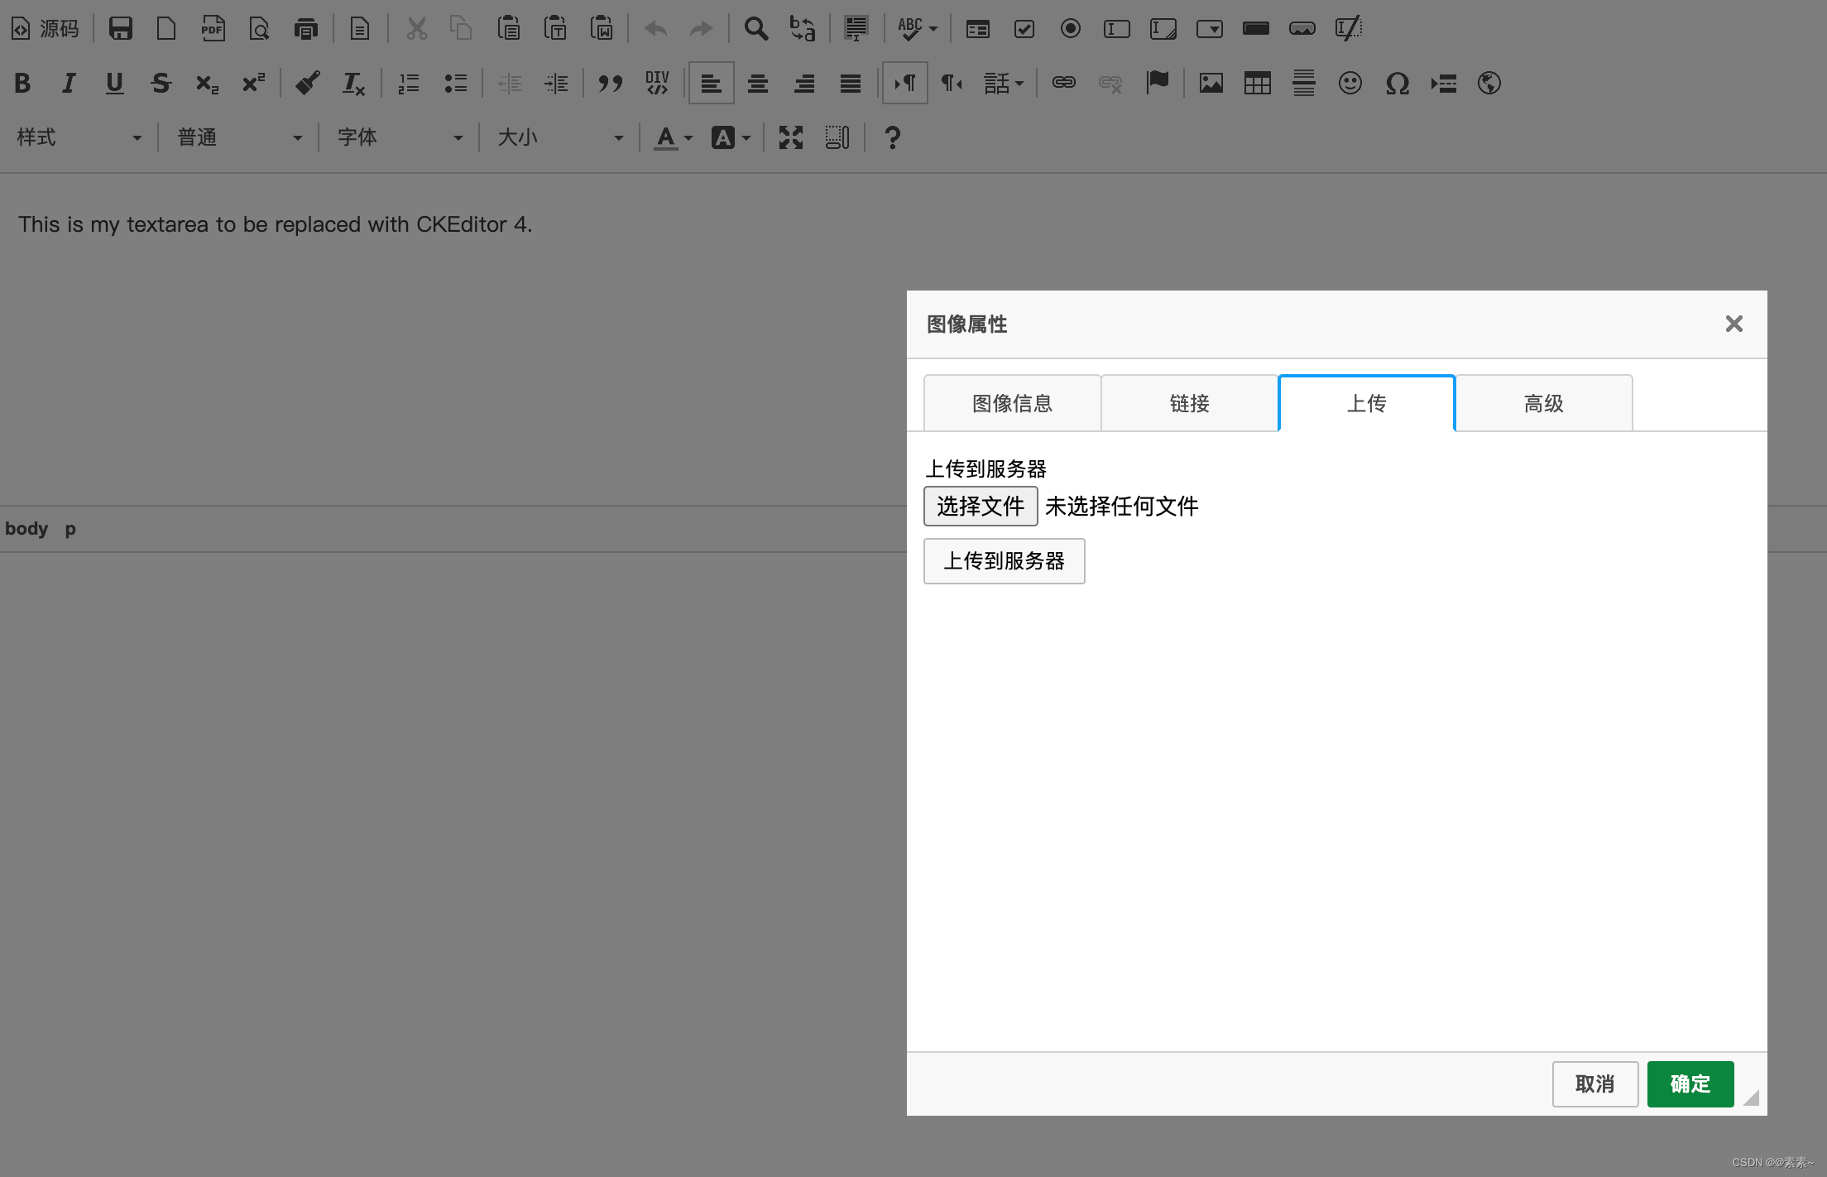This screenshot has height=1177, width=1827.
Task: Insert an IFrame globe icon
Action: pos(1489,83)
